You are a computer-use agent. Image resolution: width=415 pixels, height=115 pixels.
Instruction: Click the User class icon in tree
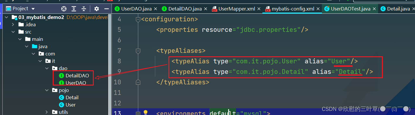61,105
